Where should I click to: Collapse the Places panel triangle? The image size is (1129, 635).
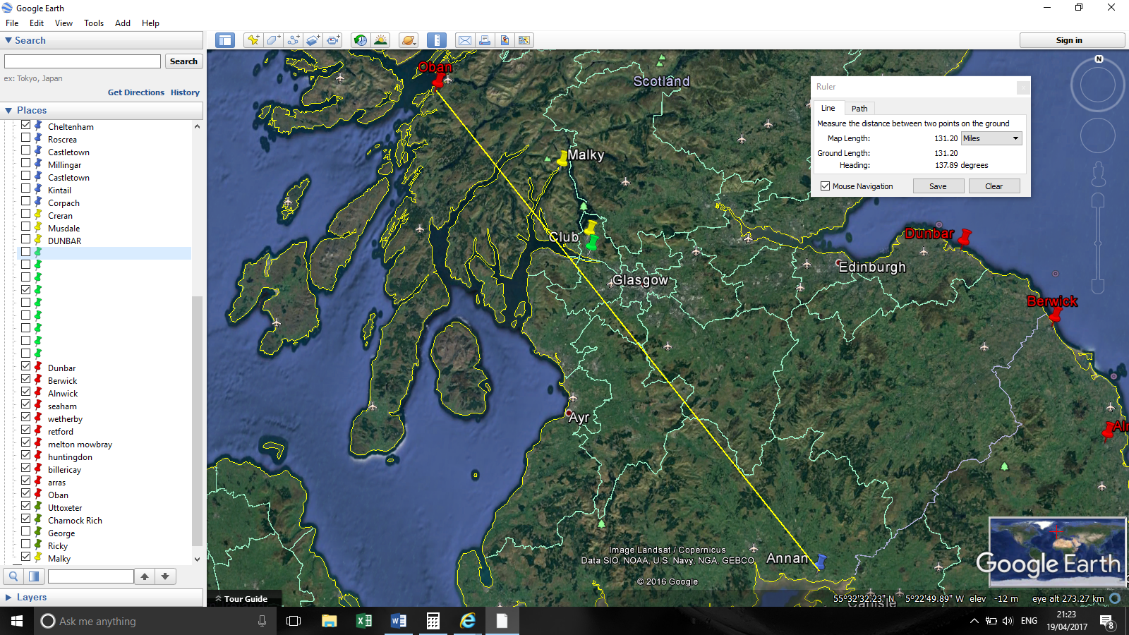pos(8,111)
